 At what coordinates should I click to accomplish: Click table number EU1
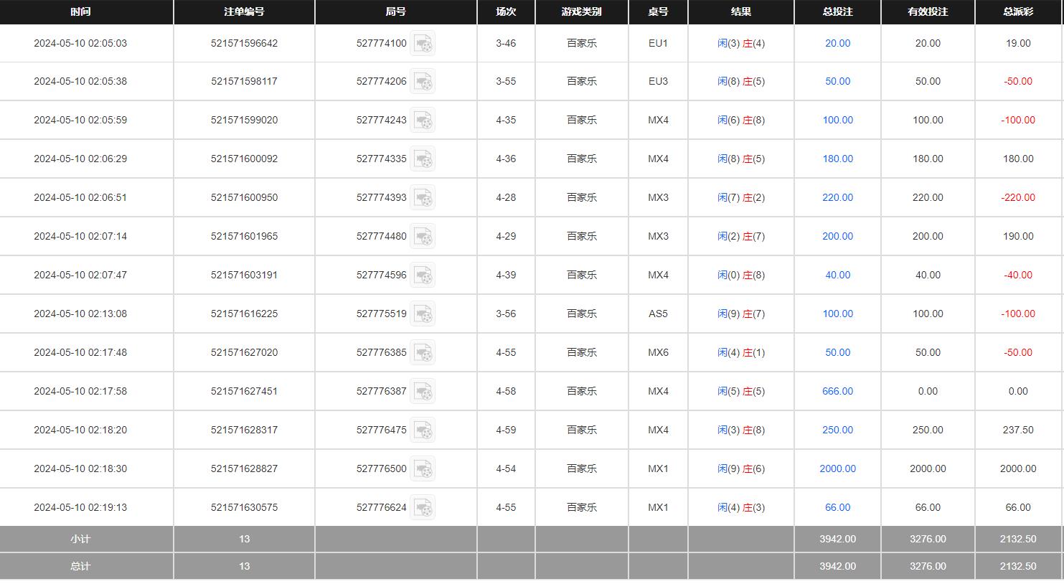(658, 43)
